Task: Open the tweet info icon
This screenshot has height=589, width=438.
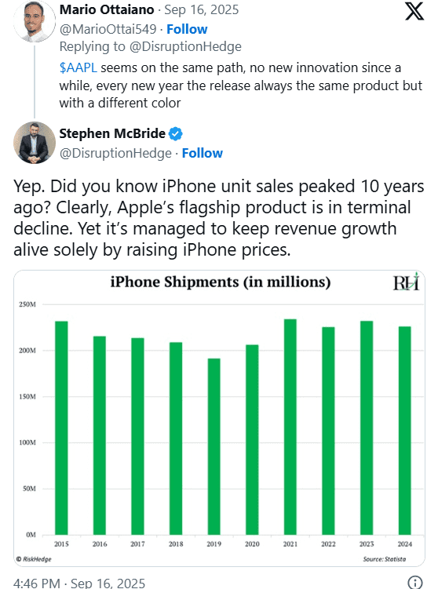Action: [415, 582]
